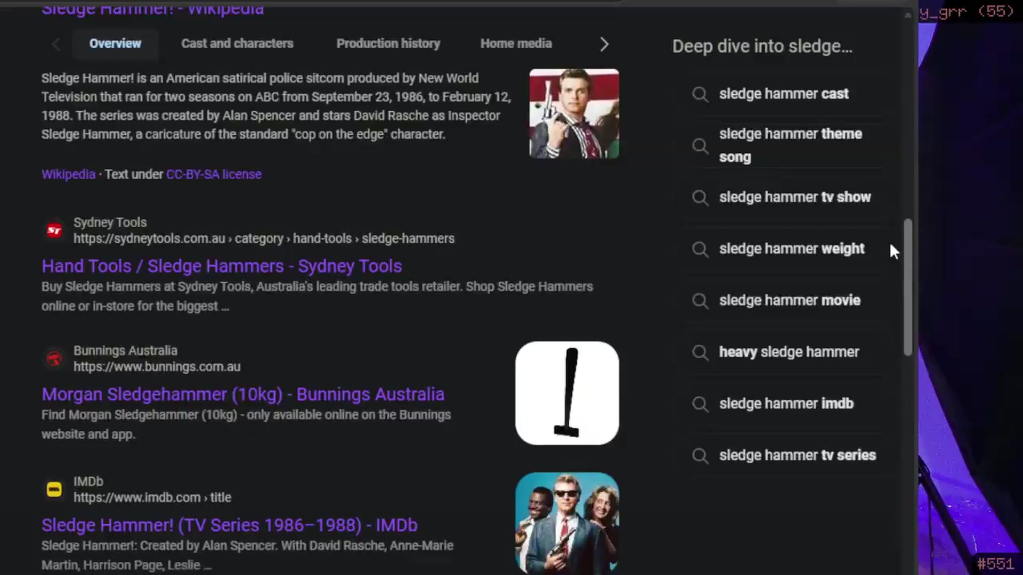Click the page vertical scrollbar thumb
Image resolution: width=1023 pixels, height=575 pixels.
908,287
